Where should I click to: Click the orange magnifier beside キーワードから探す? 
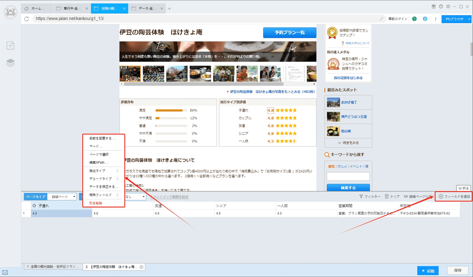[x=327, y=155]
